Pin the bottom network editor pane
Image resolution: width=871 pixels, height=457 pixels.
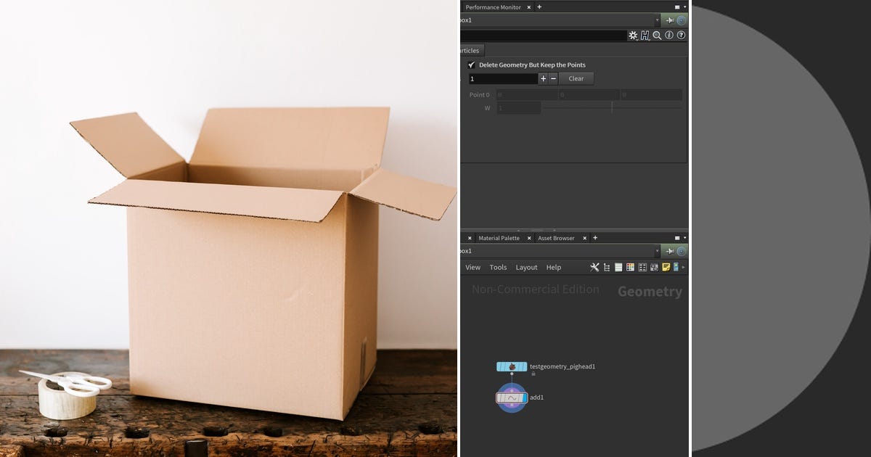tap(668, 251)
